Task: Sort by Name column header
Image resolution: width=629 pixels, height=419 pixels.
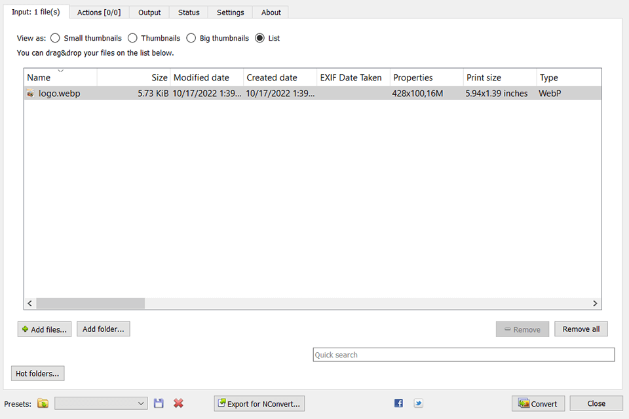Action: 60,77
